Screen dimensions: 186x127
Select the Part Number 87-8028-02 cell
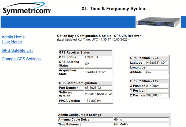[x=98, y=88]
